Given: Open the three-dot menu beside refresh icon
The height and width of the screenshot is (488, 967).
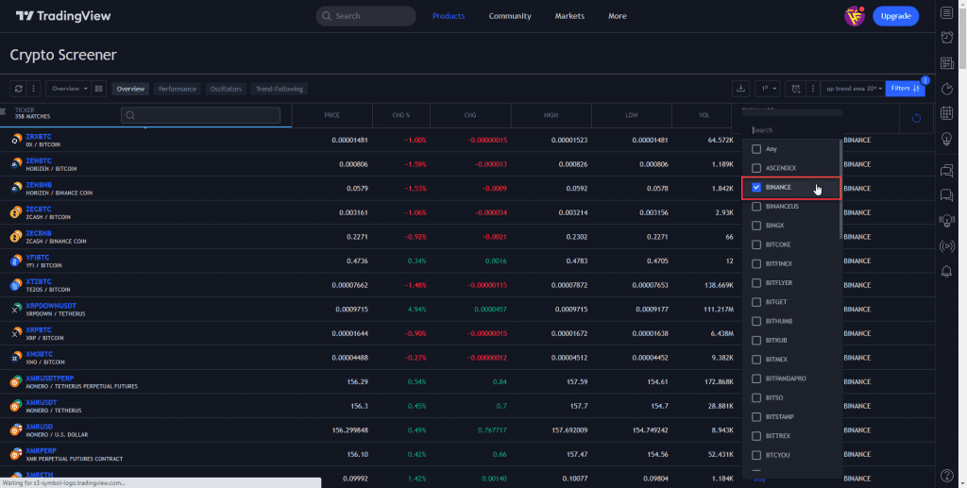Looking at the screenshot, I should (x=33, y=89).
